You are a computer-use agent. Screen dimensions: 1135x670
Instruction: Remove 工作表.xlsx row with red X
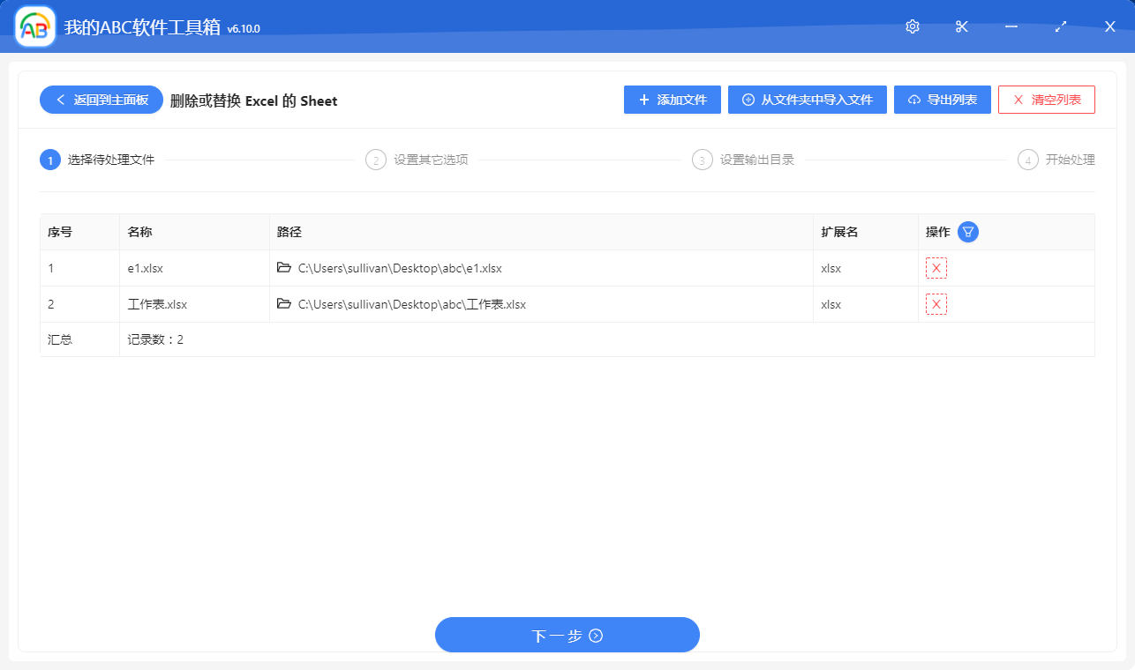click(936, 304)
